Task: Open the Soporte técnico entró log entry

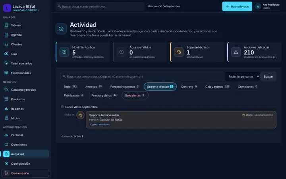Action: (181, 120)
